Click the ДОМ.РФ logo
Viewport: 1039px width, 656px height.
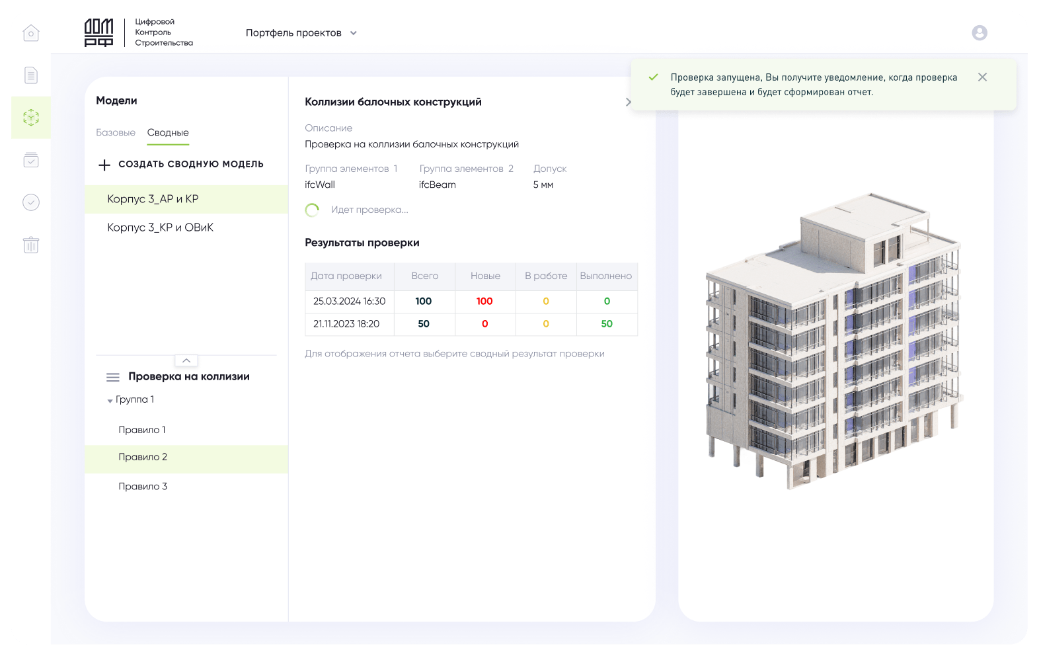(x=98, y=32)
